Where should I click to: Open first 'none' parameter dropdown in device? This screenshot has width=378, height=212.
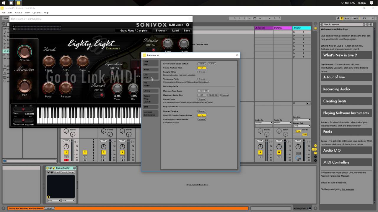point(54,201)
